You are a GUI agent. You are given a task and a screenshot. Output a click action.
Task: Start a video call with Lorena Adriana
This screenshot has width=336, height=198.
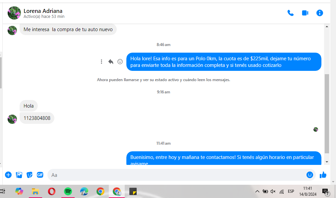point(305,13)
